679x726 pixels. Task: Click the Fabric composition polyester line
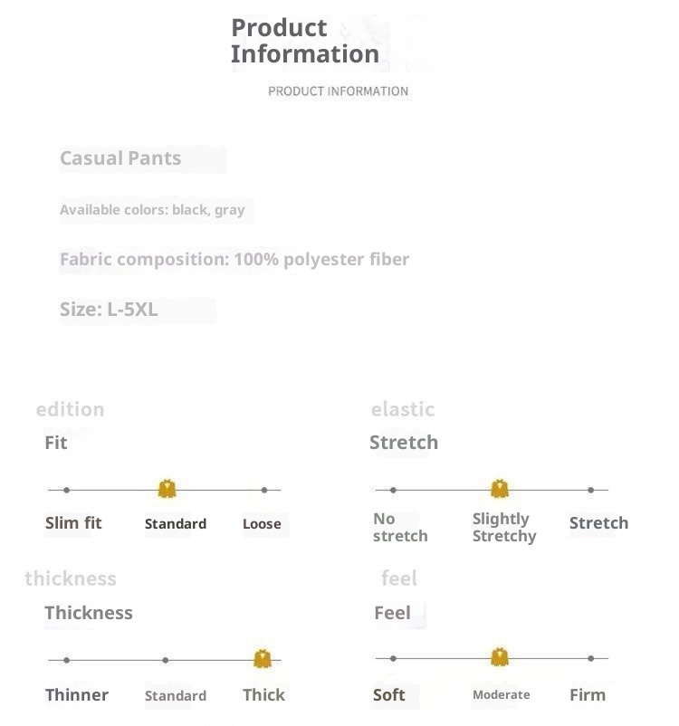point(234,260)
